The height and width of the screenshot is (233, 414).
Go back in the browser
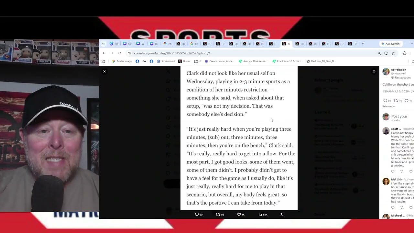click(x=104, y=53)
